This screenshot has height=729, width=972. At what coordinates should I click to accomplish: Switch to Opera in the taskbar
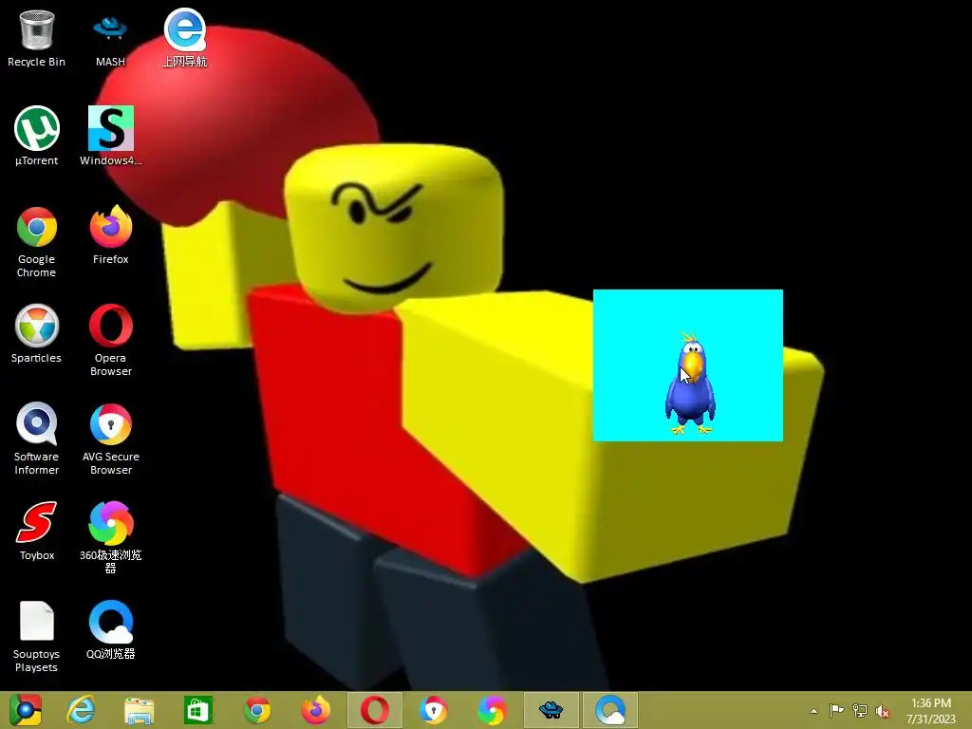[x=374, y=710]
